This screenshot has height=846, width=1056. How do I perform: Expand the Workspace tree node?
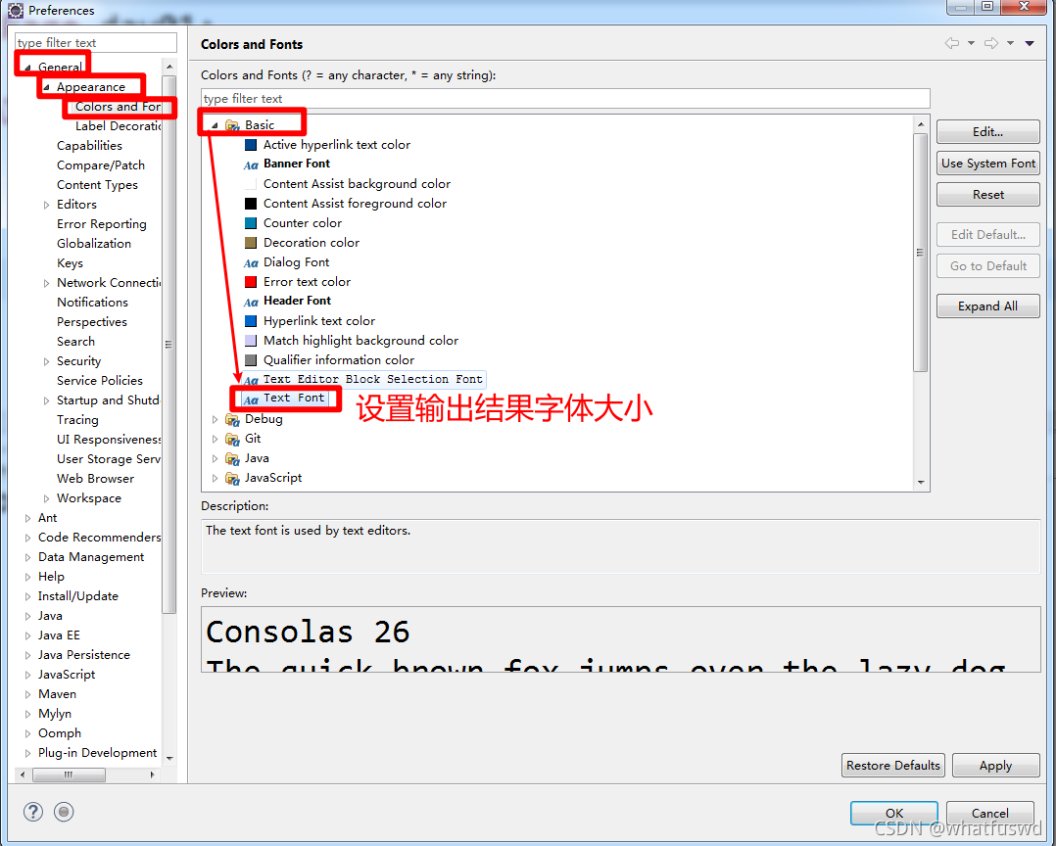pos(46,498)
